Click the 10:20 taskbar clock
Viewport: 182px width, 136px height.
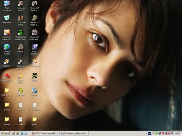coord(177,134)
